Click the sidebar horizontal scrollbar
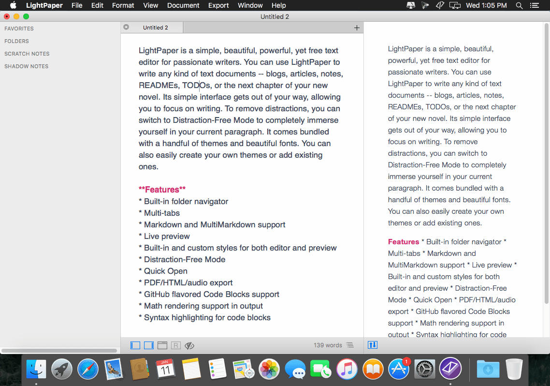 coord(59,350)
